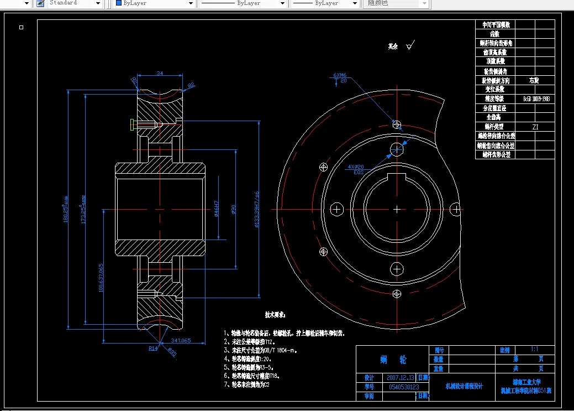Select the 100.637.065 vertical dimension
The width and height of the screenshot is (574, 411).
click(x=101, y=278)
